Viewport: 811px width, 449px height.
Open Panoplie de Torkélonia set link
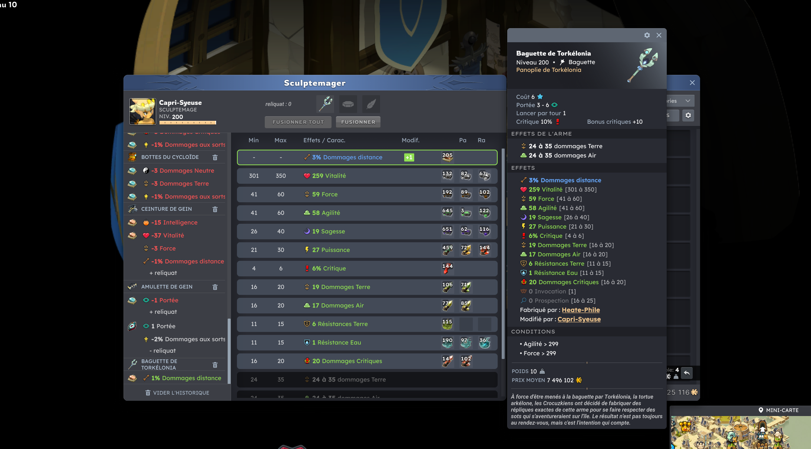(549, 70)
